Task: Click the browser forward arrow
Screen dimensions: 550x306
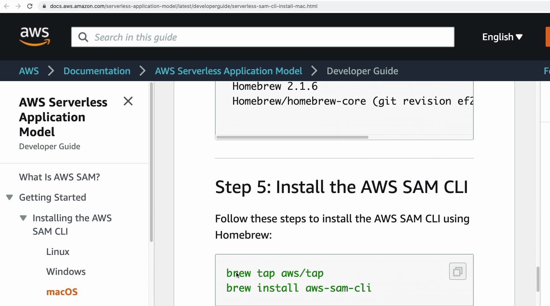Action: tap(18, 6)
